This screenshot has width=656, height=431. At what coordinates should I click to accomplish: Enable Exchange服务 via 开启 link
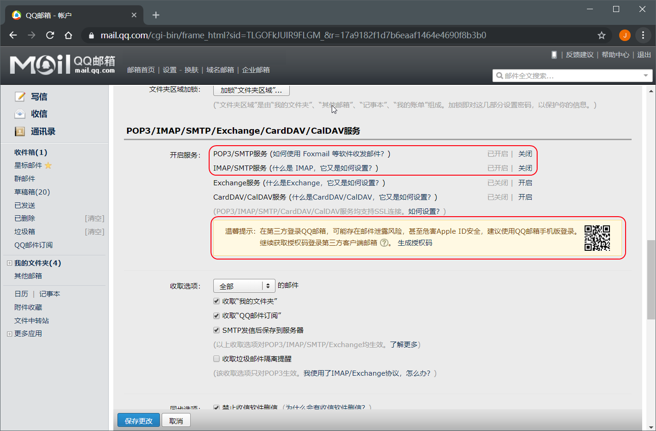525,183
